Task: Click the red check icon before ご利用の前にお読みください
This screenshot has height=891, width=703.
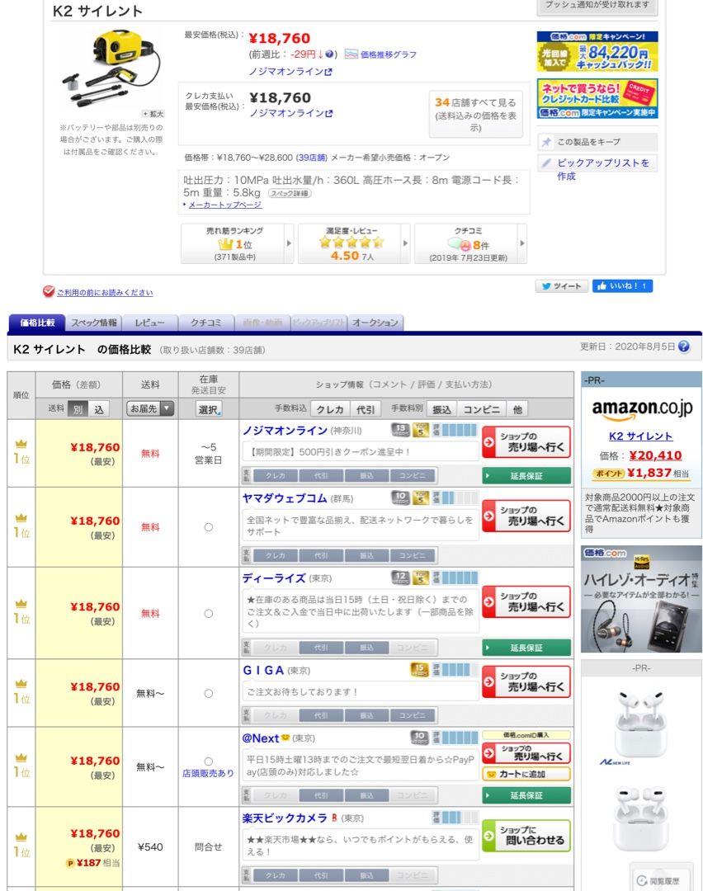Action: pos(49,291)
